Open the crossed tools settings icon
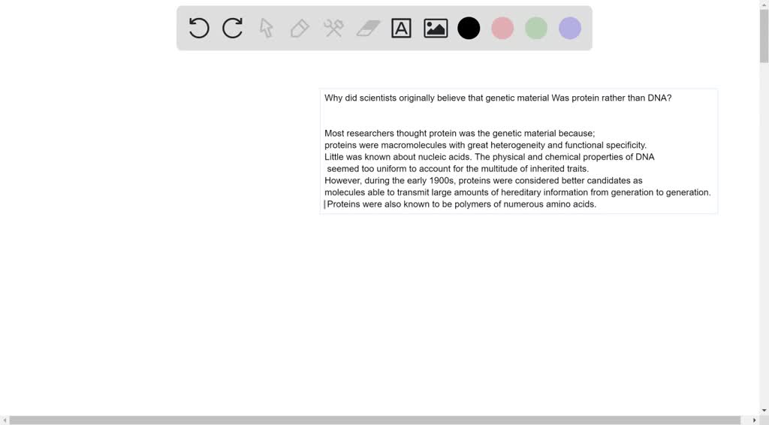The image size is (769, 425). coord(333,28)
